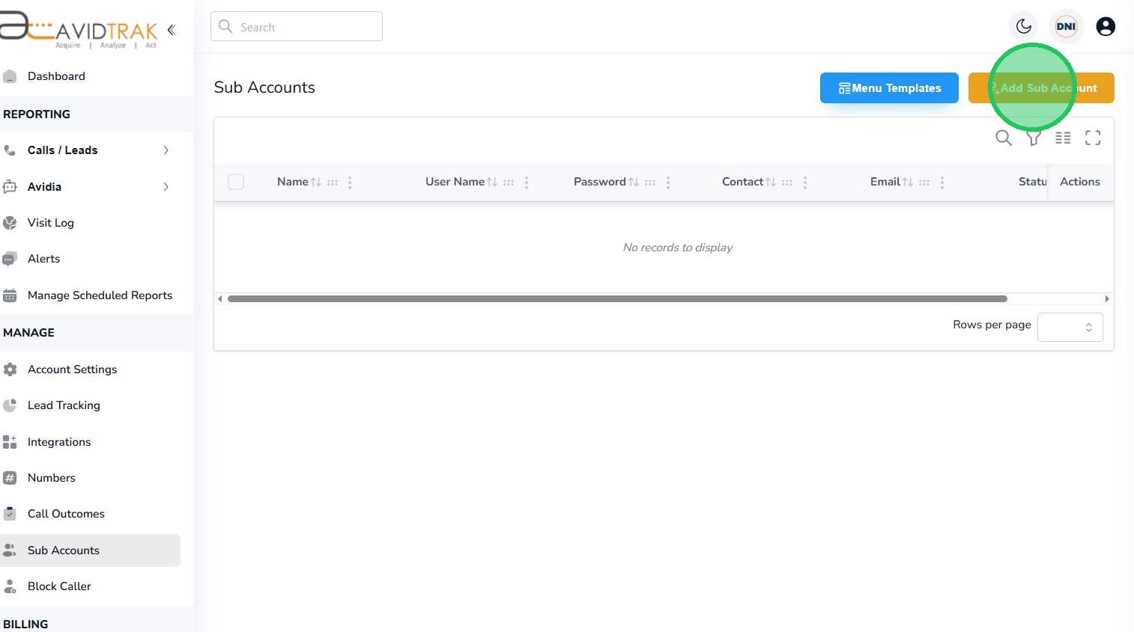Click the REPORTING section header

[x=37, y=114]
